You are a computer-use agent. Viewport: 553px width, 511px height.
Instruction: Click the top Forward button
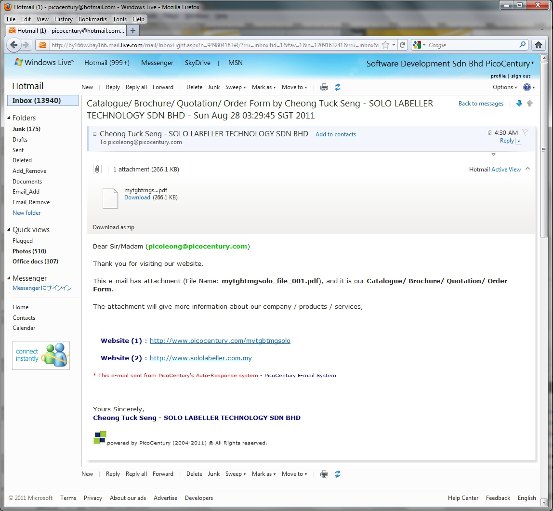click(163, 87)
